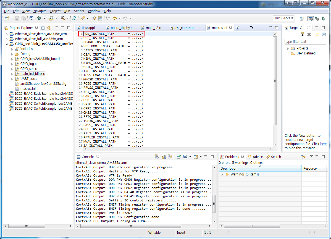
Task: Click the flashlight Search icon in toolbar
Action: coord(82,18)
